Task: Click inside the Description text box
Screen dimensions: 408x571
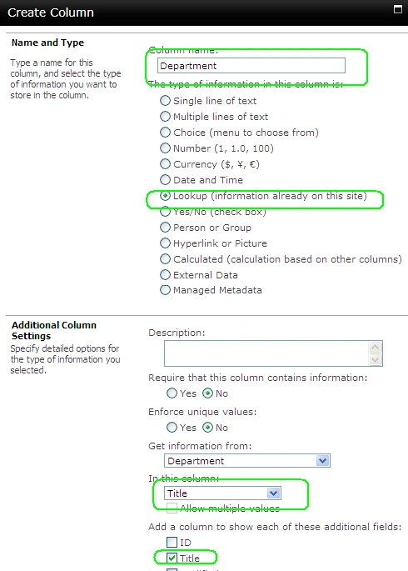Action: 266,353
